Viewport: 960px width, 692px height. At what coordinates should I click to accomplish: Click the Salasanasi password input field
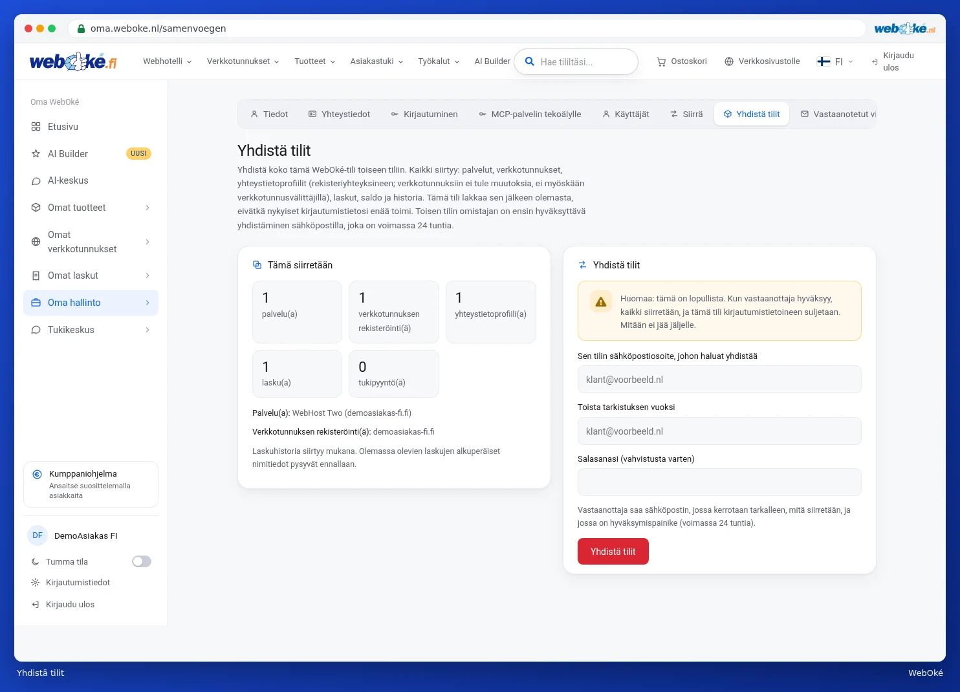coord(719,482)
